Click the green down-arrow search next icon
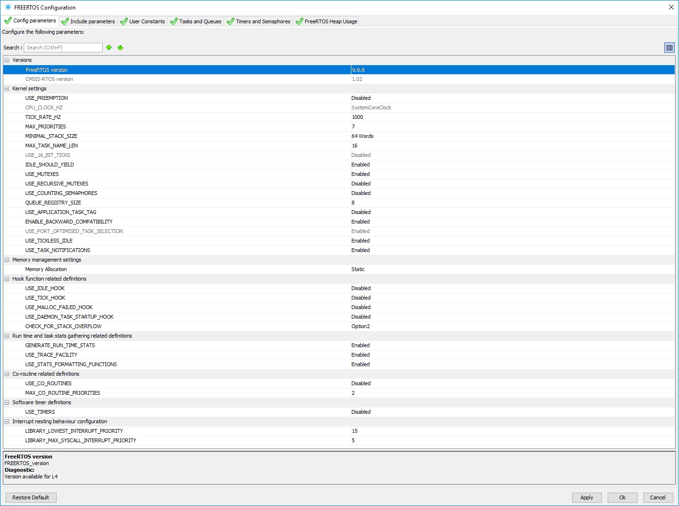Screen dimensions: 679x506 [x=109, y=48]
